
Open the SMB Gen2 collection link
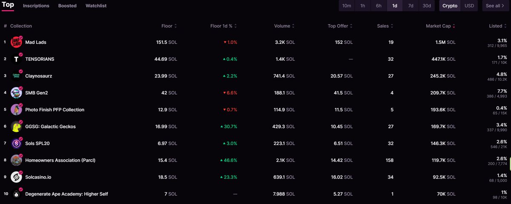tap(37, 93)
